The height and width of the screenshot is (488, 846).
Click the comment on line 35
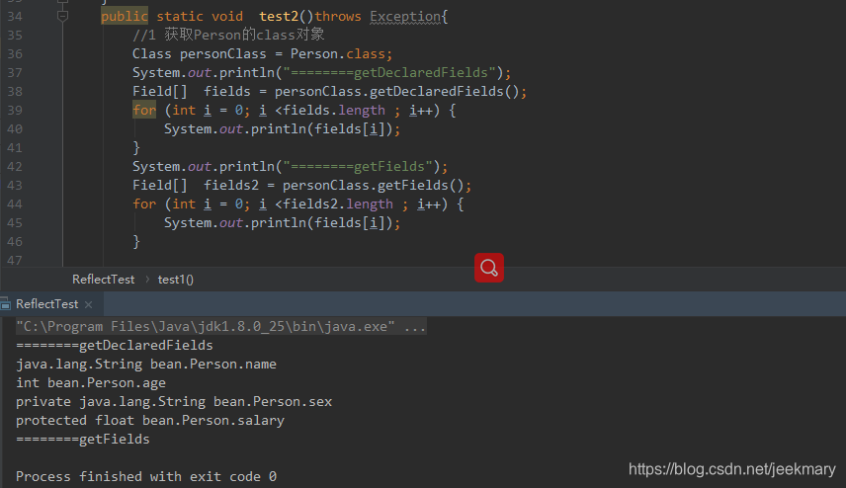228,35
